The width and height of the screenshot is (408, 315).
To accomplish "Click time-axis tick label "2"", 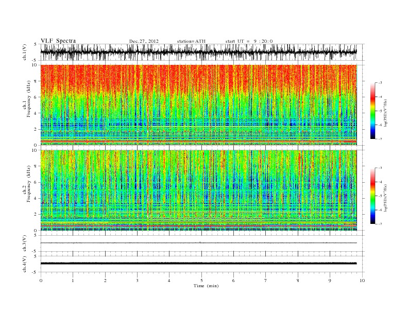I will [x=105, y=281].
